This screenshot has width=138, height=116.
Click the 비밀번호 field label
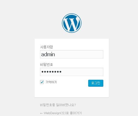[x=46, y=65]
